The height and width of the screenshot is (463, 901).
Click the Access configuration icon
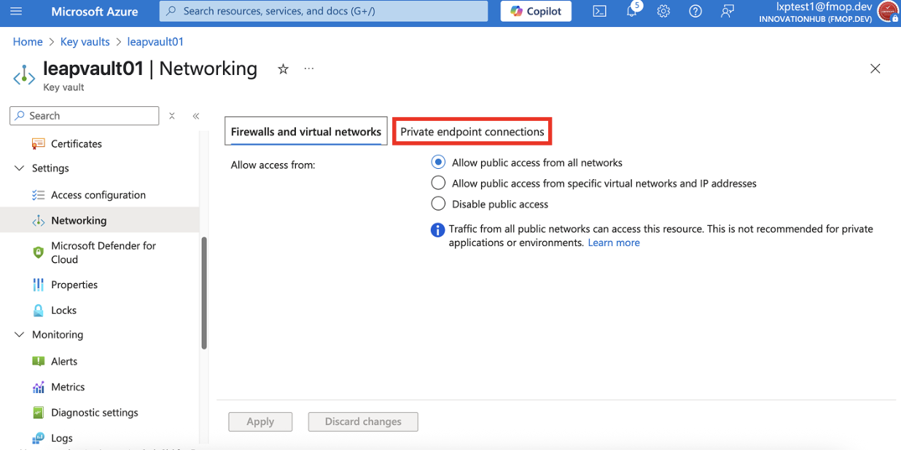(38, 195)
